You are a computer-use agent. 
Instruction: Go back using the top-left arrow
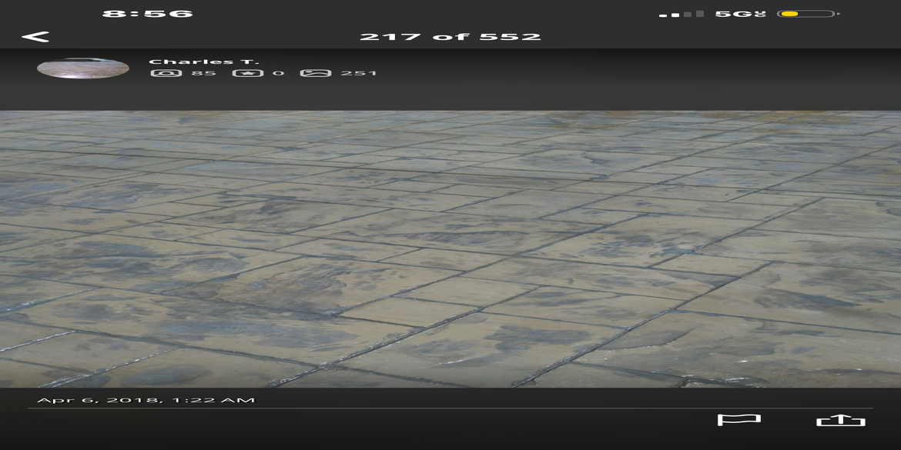pos(35,37)
